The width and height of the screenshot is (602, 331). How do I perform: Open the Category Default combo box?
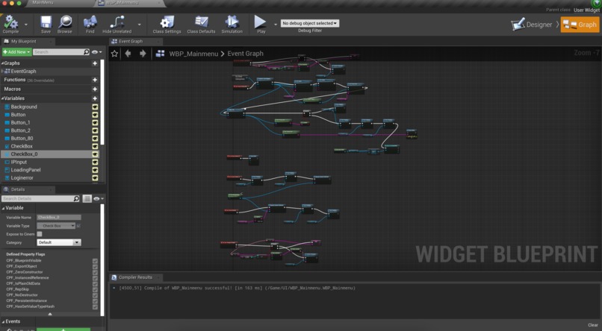click(59, 242)
